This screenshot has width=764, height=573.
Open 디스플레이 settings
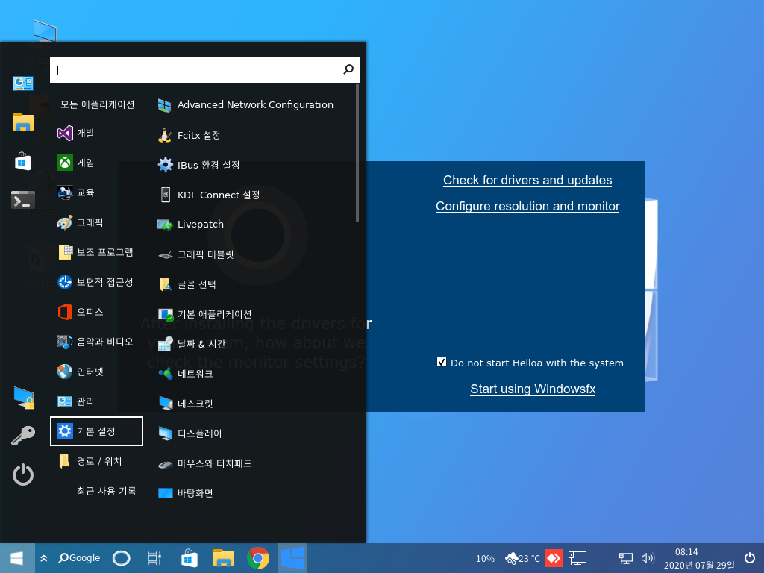point(190,433)
